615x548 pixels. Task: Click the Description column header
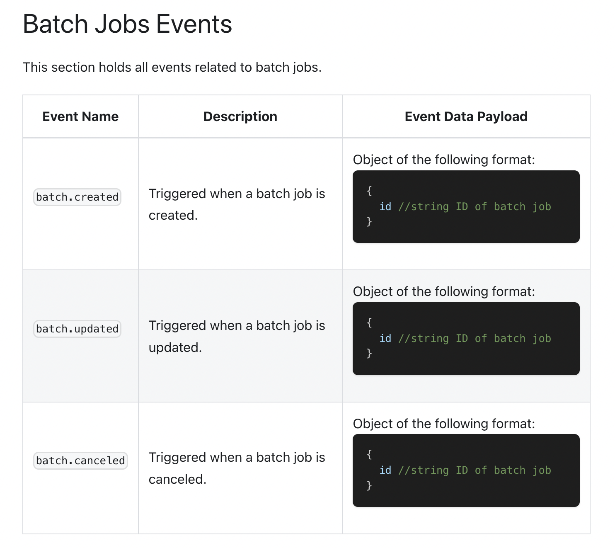point(240,116)
